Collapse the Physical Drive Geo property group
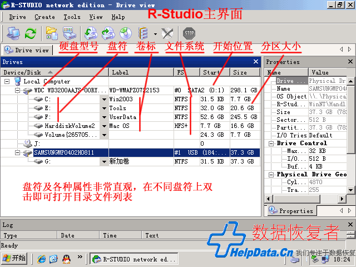 pos(271,175)
